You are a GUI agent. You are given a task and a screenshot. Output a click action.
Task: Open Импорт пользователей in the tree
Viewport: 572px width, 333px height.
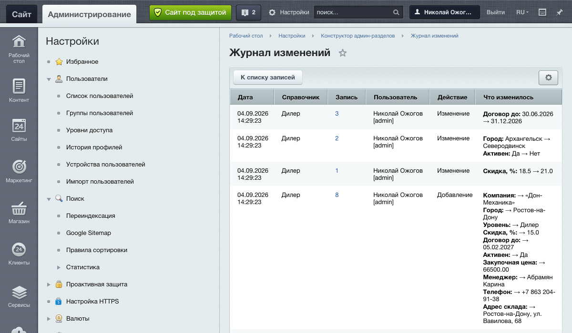click(100, 182)
